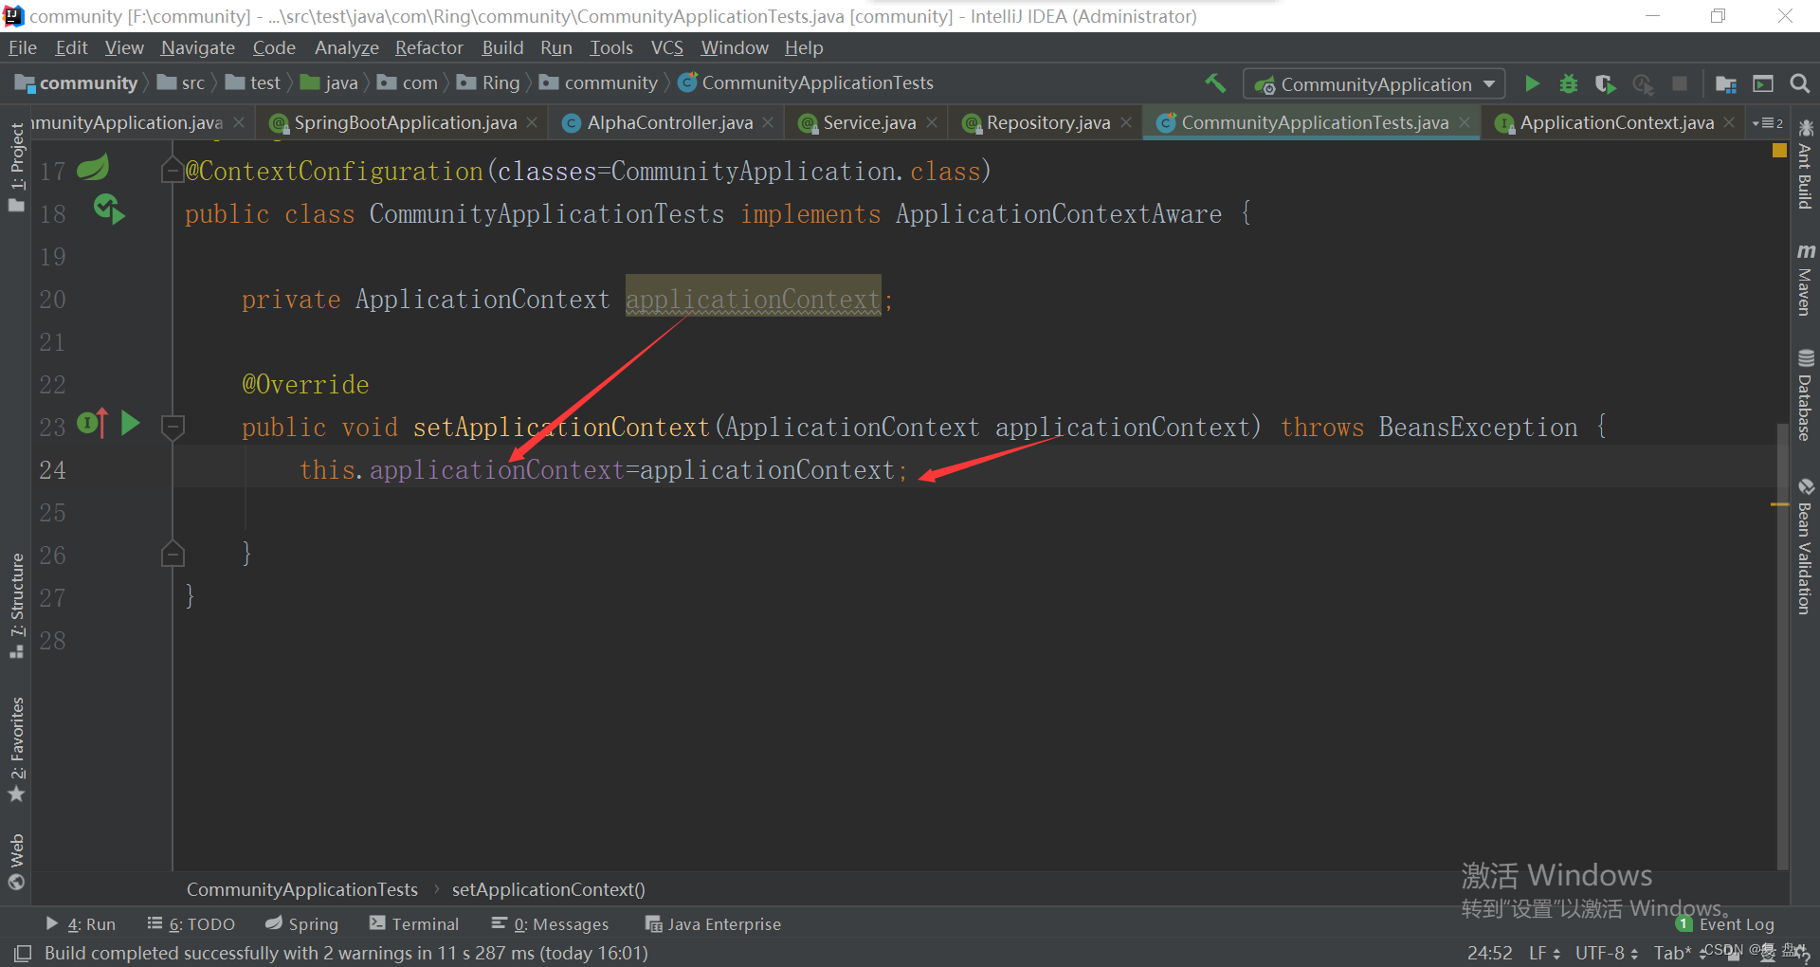
Task: Click setApplicationContext() in editor breadcrumb
Action: (548, 889)
